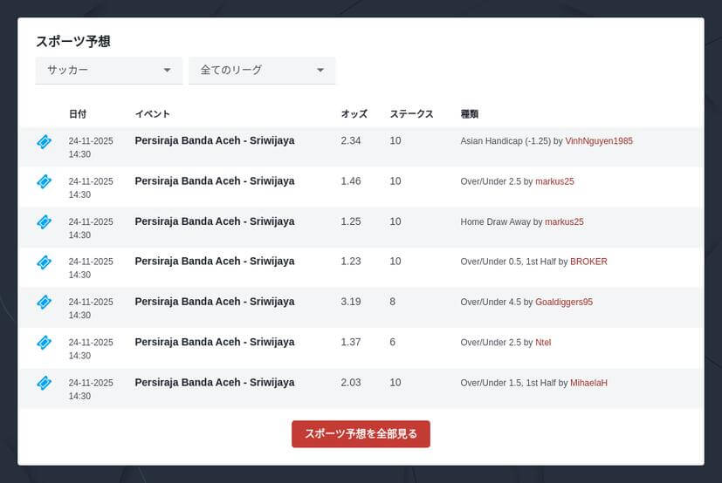722x483 pixels.
Task: Click ticket icon in odds 1.46 row
Action: click(x=44, y=181)
